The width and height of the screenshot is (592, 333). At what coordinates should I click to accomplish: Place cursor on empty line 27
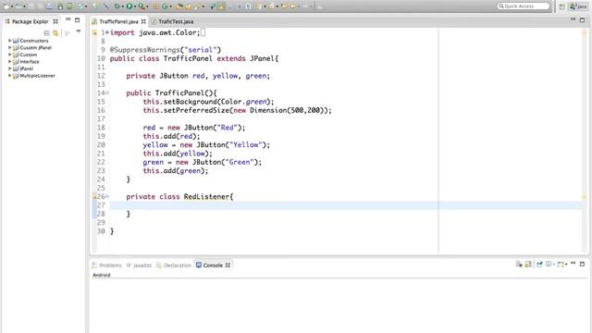tap(345, 205)
